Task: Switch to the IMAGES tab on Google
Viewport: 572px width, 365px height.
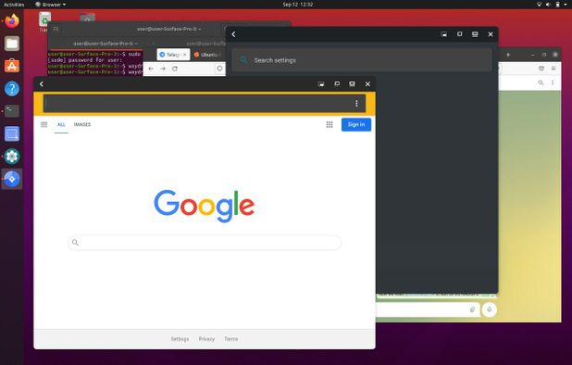Action: pos(82,124)
